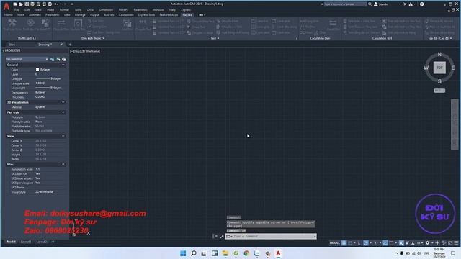Open File Explorer from the taskbar

(225, 253)
